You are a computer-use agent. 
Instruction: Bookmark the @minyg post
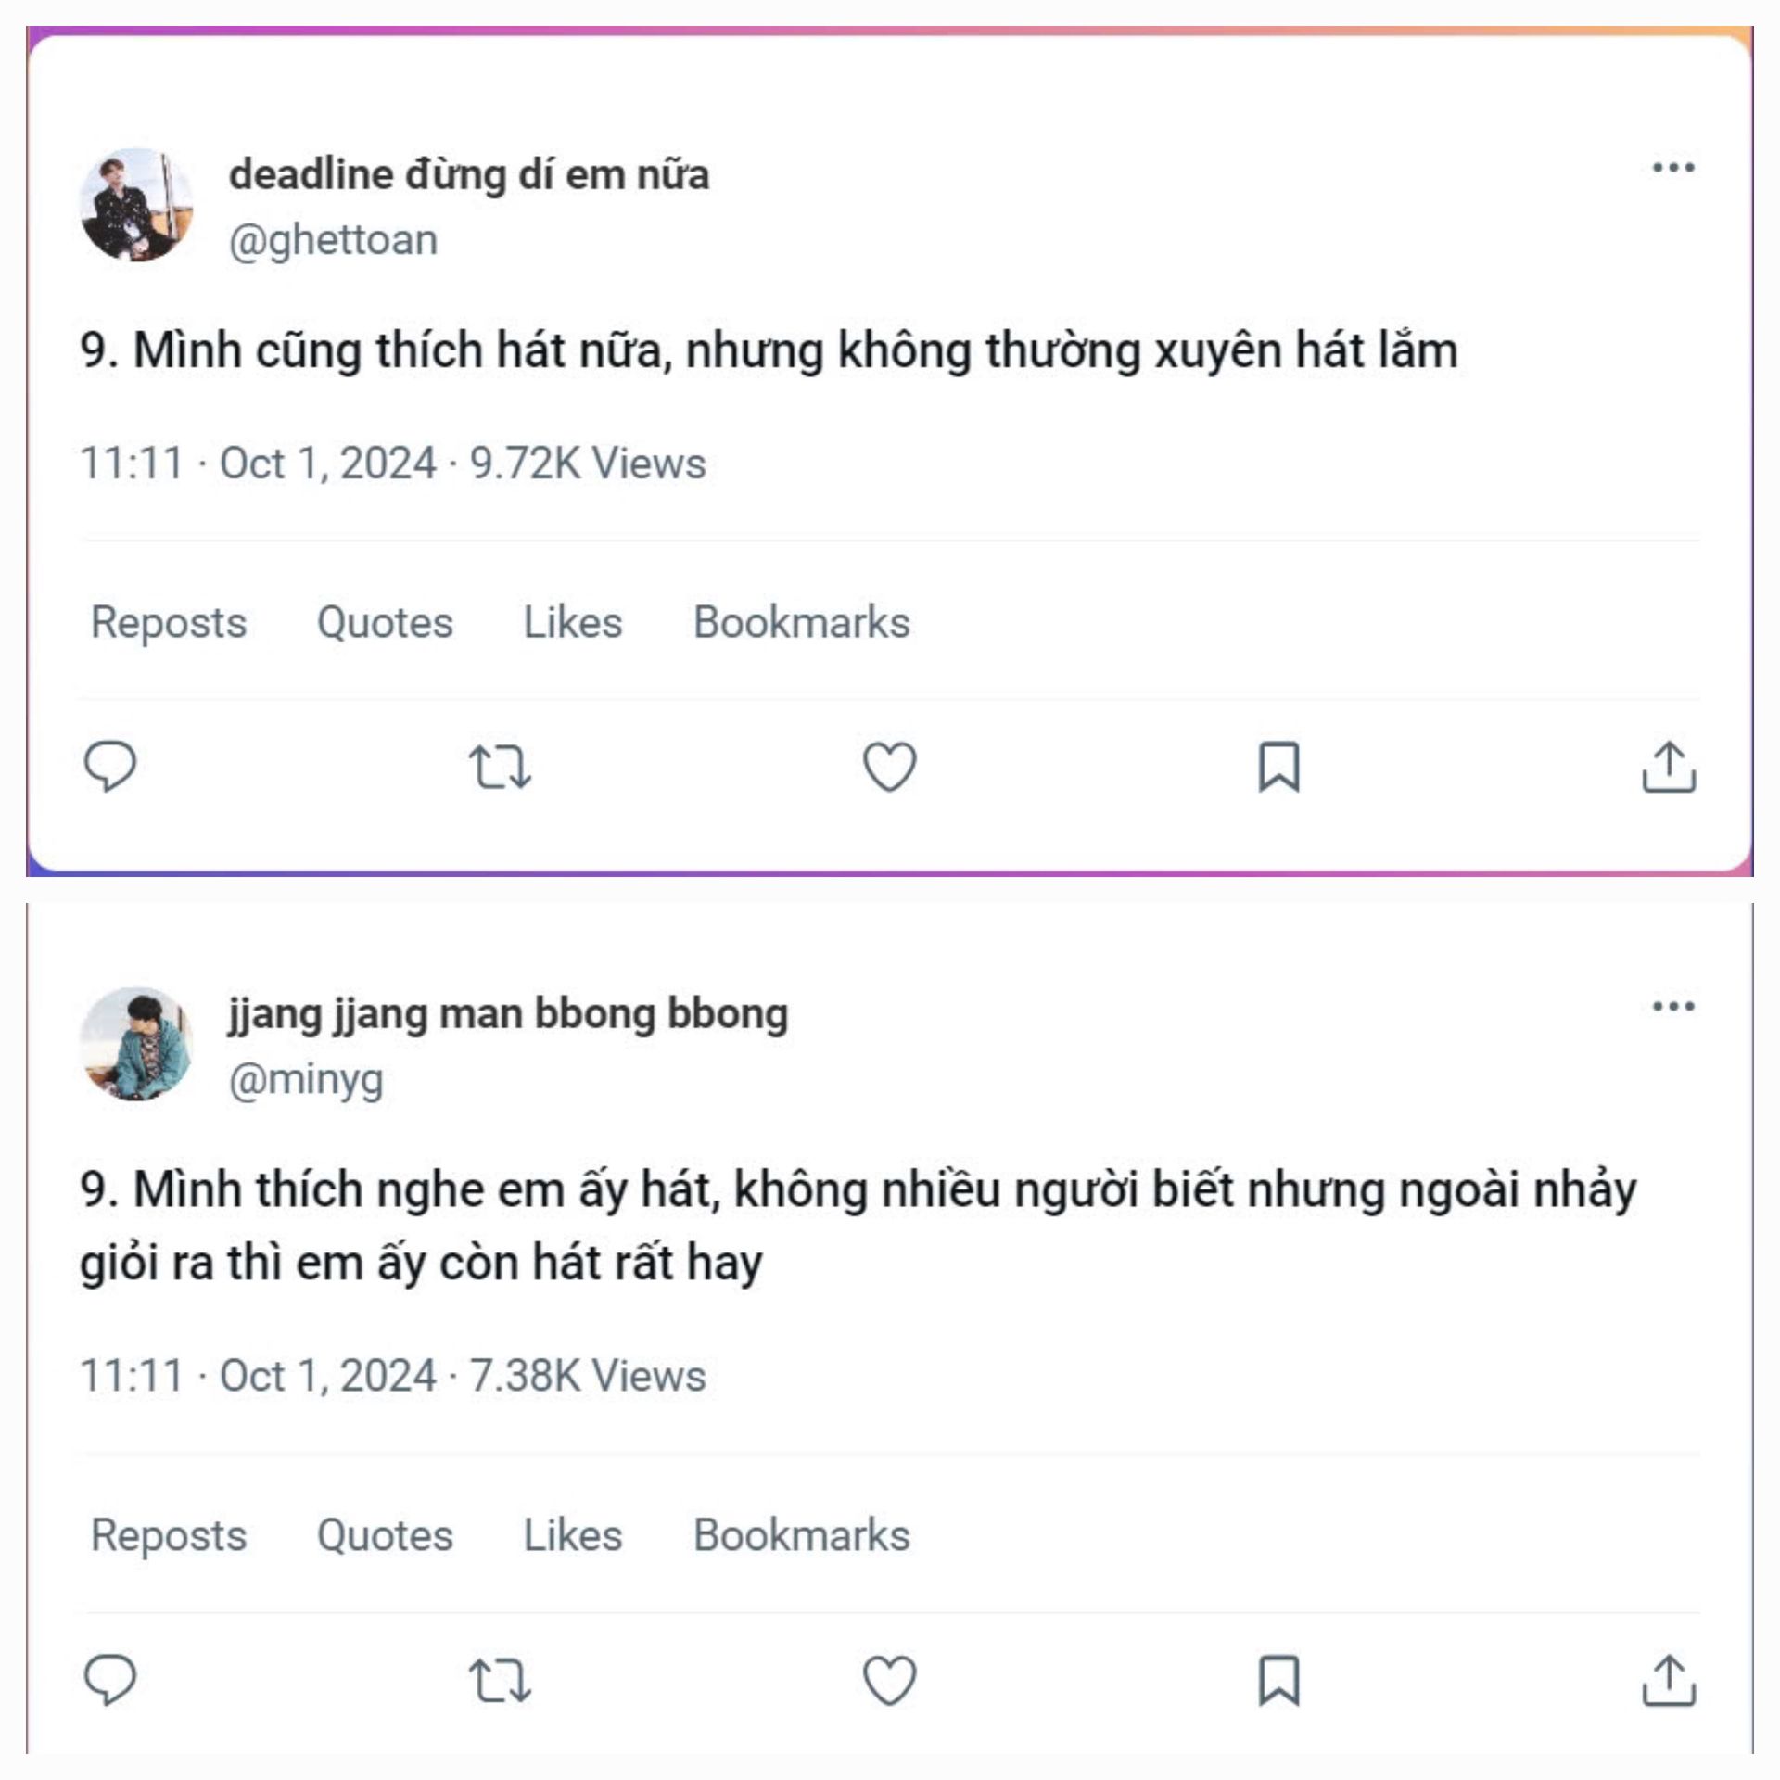coord(1279,1680)
